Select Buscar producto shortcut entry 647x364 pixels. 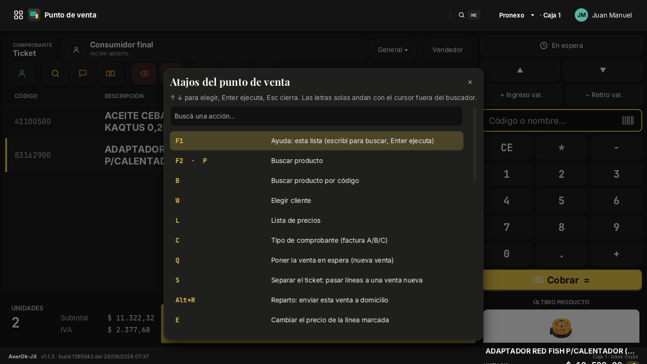(316, 161)
